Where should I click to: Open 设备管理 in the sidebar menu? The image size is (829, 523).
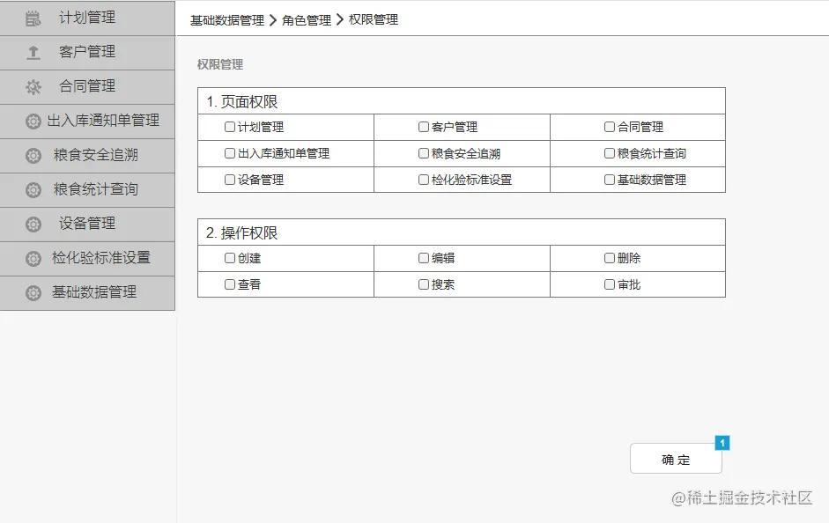(x=87, y=224)
